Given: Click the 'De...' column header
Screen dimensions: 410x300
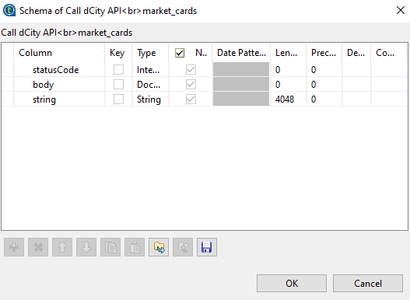Looking at the screenshot, I should coord(356,53).
